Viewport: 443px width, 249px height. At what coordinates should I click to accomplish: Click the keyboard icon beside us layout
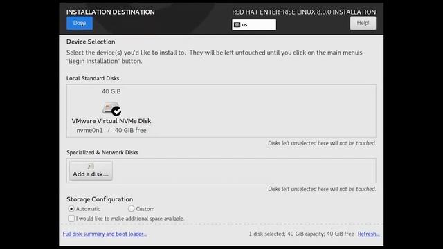point(237,25)
